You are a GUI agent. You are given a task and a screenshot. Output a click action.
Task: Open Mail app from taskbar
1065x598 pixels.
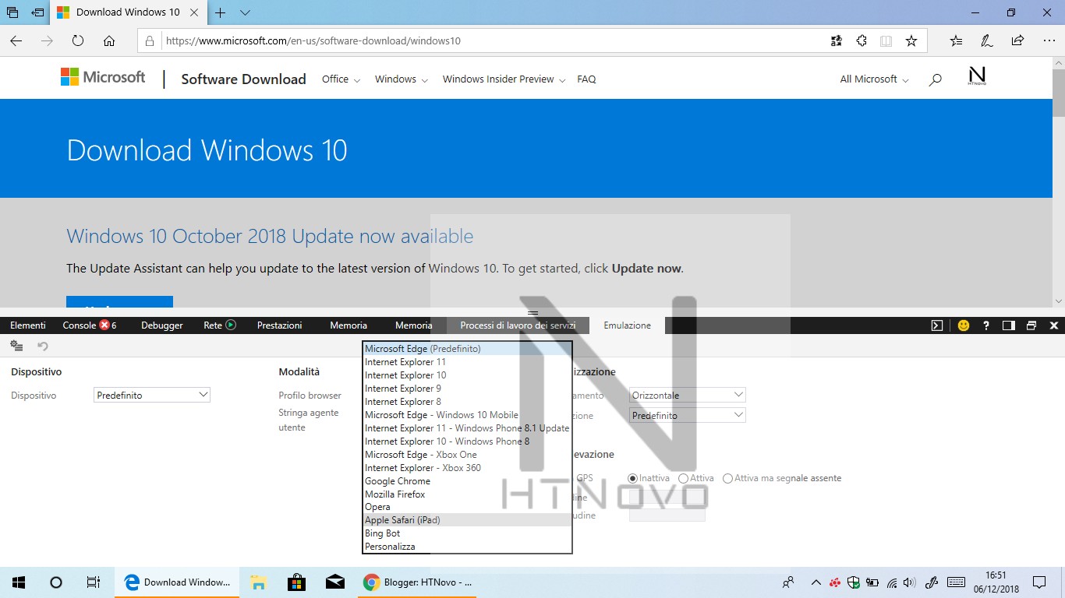tap(335, 582)
